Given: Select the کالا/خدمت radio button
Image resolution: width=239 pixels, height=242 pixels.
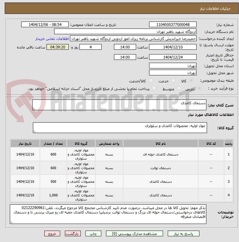Looking at the screenshot, I should (x=151, y=80).
